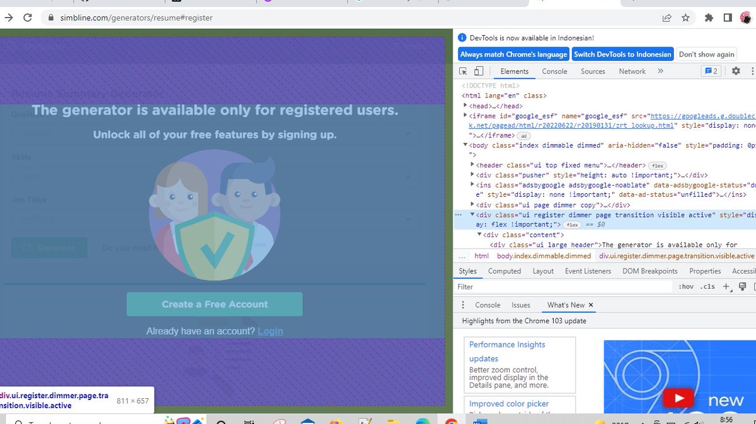Open the Issues drawer tab
This screenshot has height=424, width=756.
[521, 305]
